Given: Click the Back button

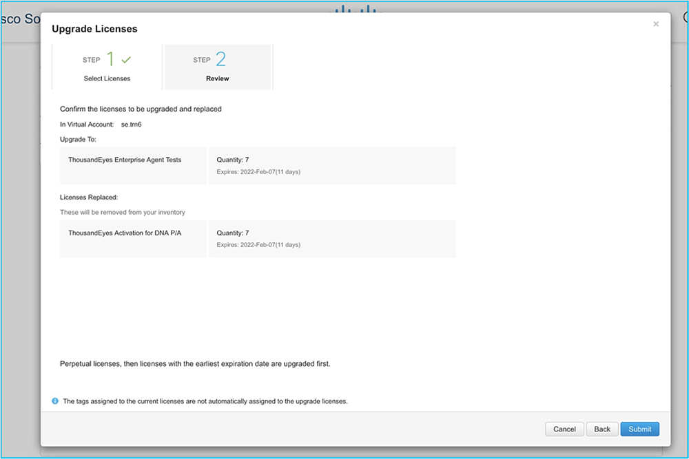Looking at the screenshot, I should 601,429.
